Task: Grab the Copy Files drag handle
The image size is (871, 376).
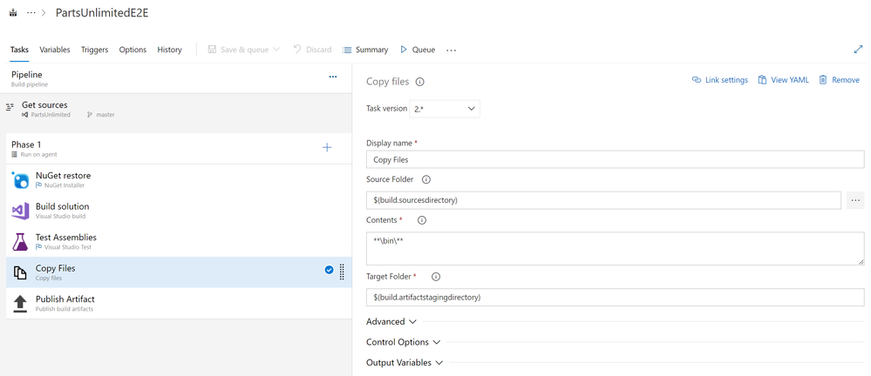Action: 342,272
